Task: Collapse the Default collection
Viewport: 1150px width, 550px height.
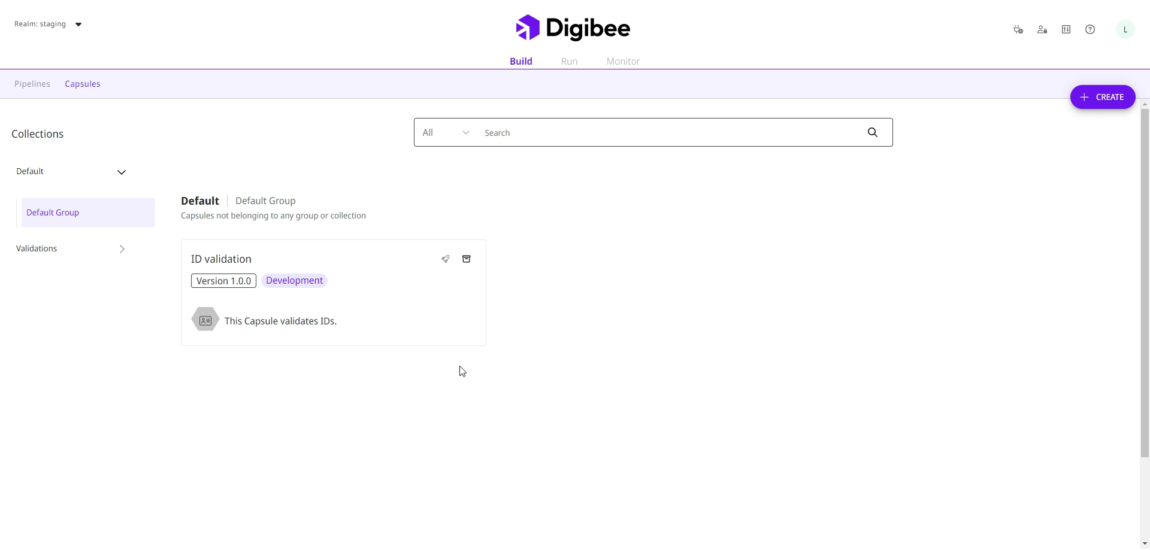Action: tap(121, 172)
